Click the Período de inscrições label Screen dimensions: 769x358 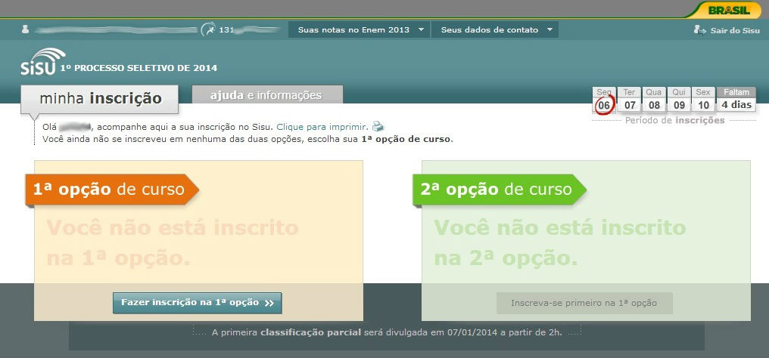point(674,120)
